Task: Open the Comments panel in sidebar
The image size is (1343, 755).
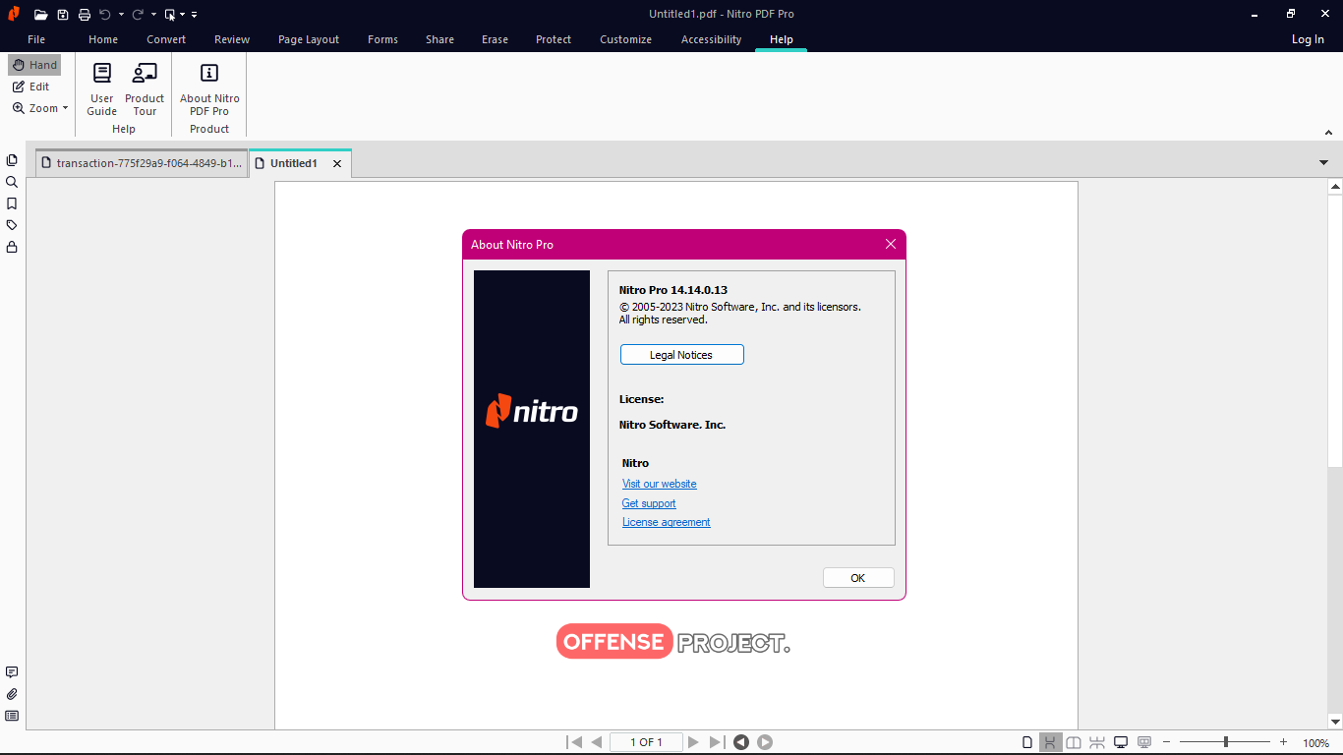Action: pos(12,672)
